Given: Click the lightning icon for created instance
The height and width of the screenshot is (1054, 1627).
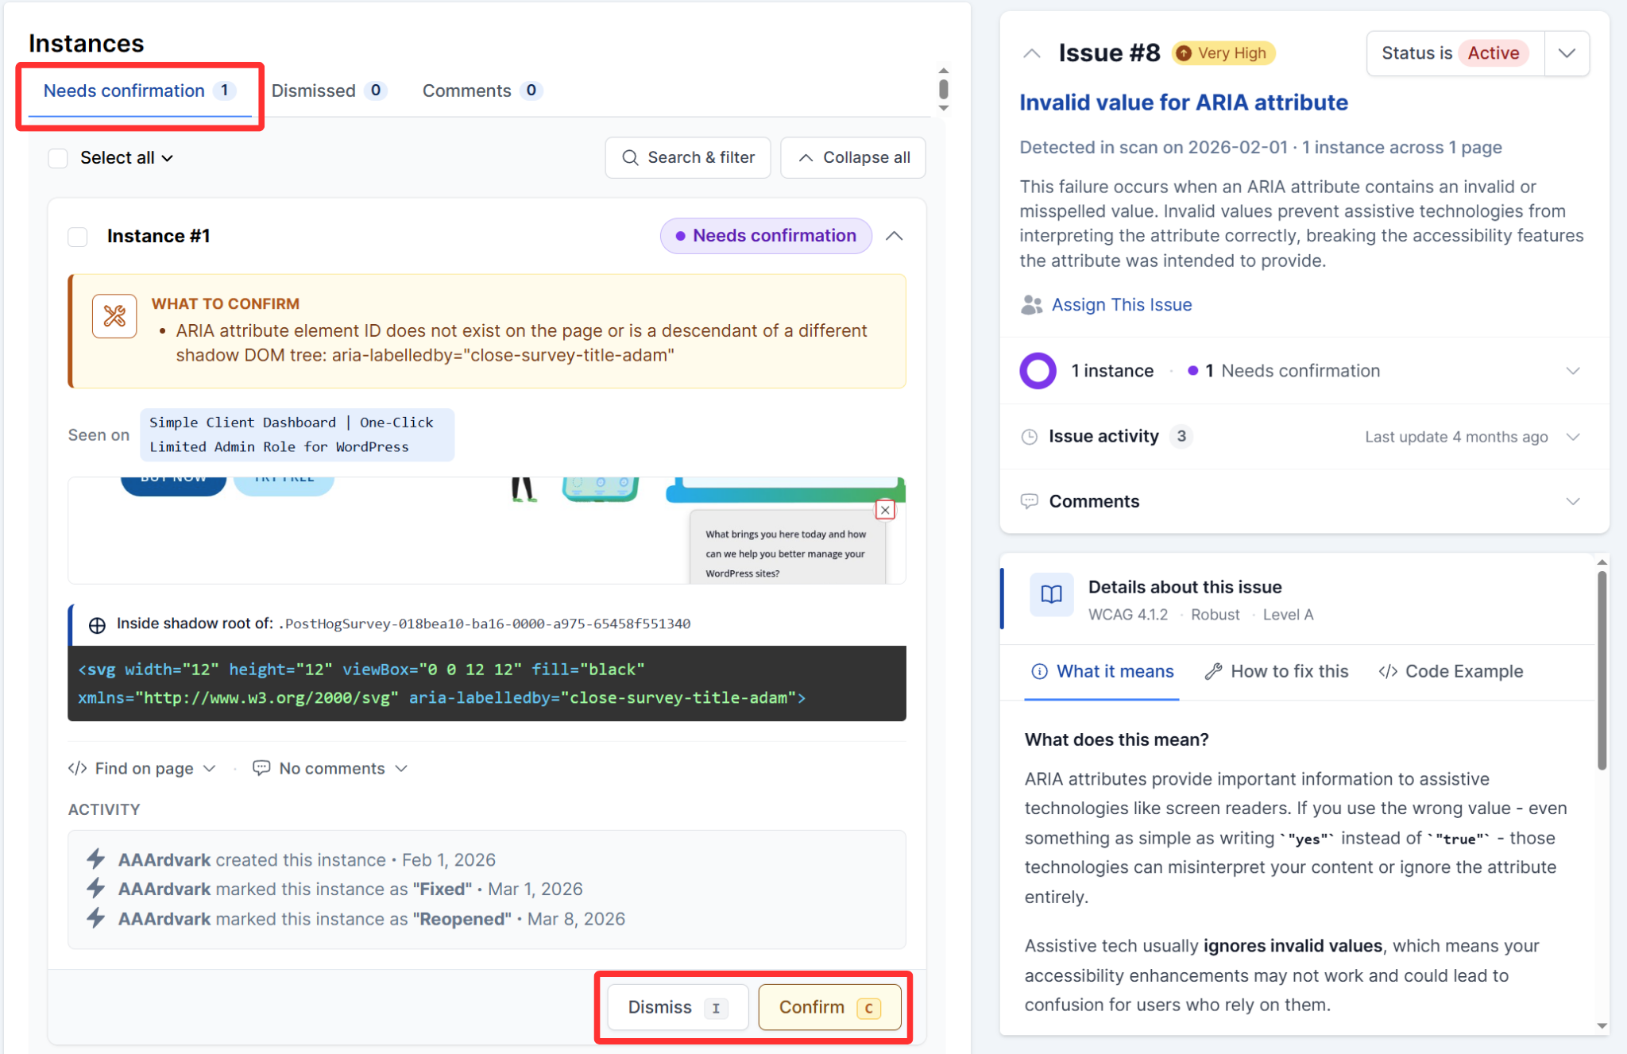Looking at the screenshot, I should pyautogui.click(x=96, y=859).
